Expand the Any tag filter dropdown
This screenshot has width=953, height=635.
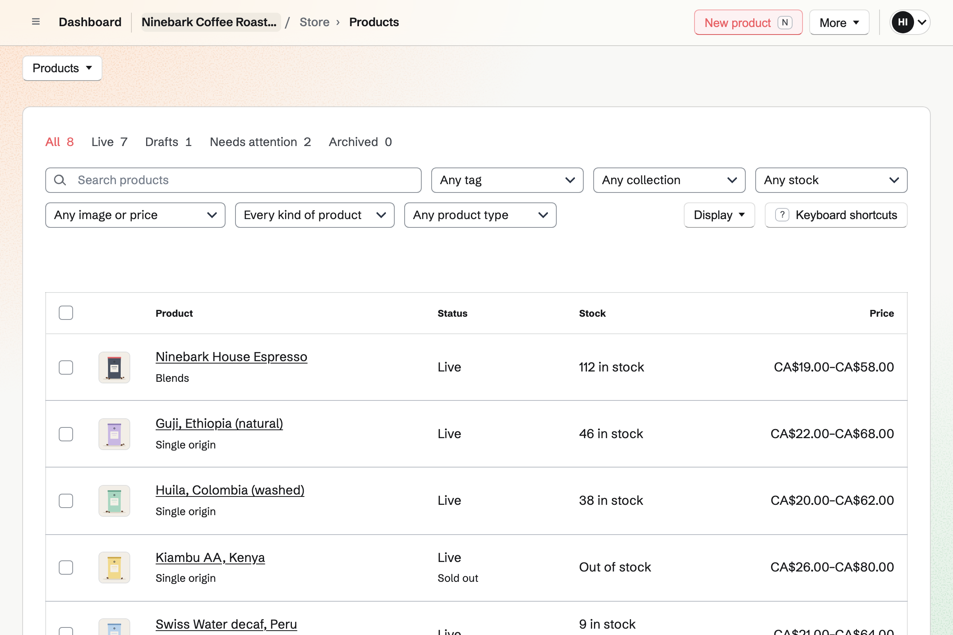pos(507,180)
